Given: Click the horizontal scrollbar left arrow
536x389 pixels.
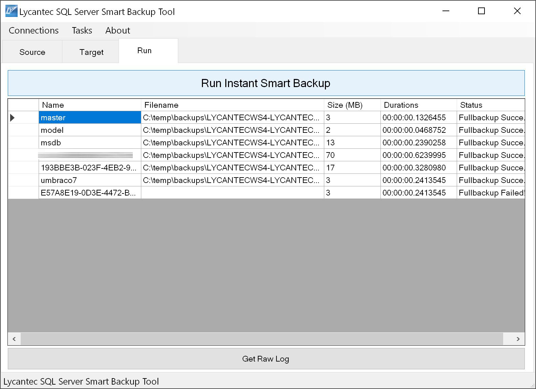Looking at the screenshot, I should point(14,339).
